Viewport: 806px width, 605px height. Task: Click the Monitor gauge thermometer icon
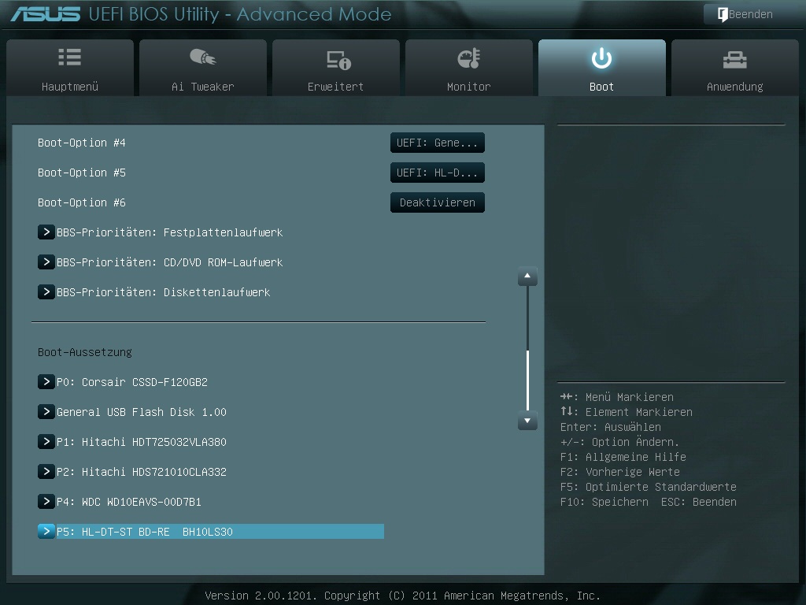tap(469, 58)
